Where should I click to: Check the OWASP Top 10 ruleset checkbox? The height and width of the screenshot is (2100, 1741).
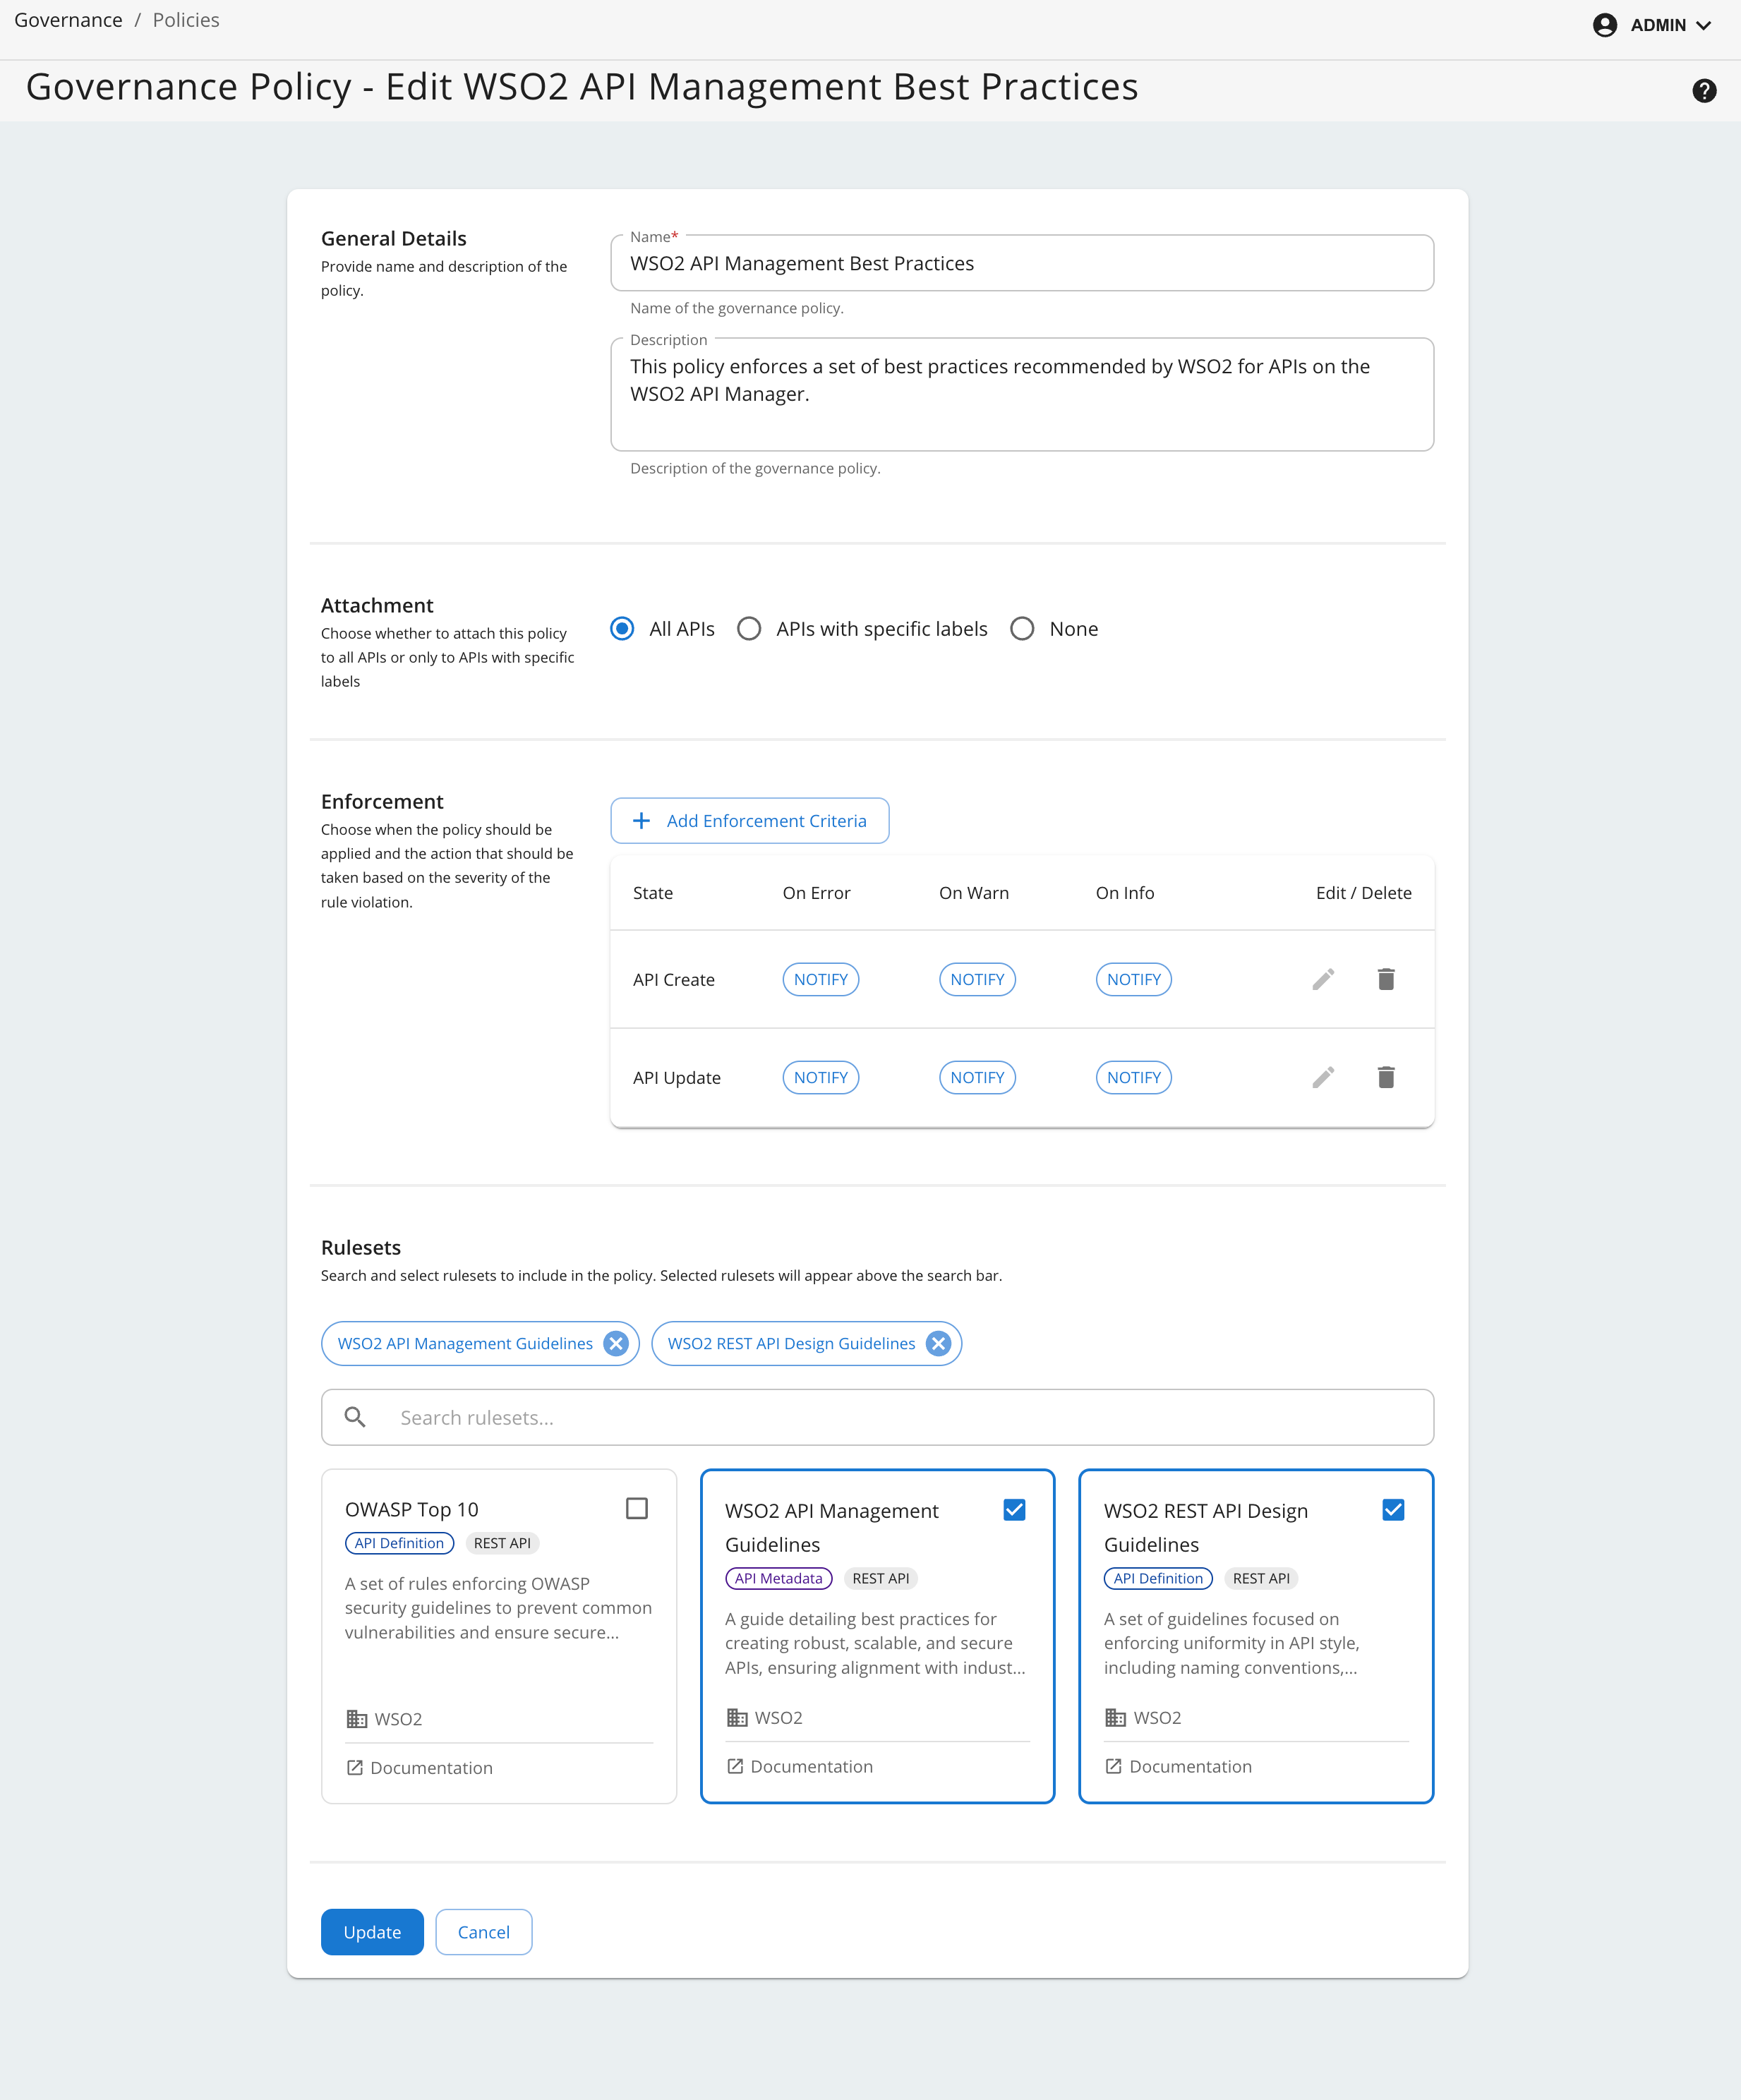[x=636, y=1508]
